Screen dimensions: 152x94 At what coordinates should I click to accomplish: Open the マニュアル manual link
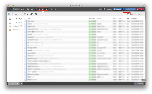point(108,9)
